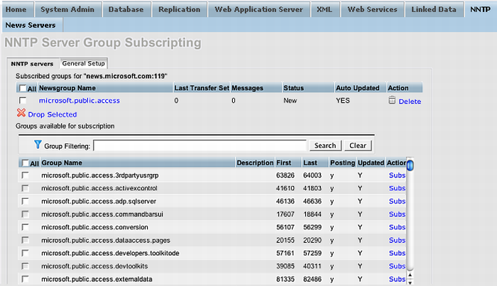Viewport: 497px width, 286px height.
Task: Toggle the All checkbox in available groups header
Action: (25, 163)
